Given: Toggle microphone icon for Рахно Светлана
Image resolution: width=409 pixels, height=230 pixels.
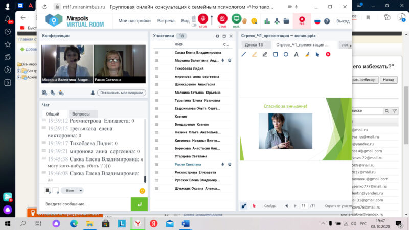Looking at the screenshot, I should click(223, 164).
